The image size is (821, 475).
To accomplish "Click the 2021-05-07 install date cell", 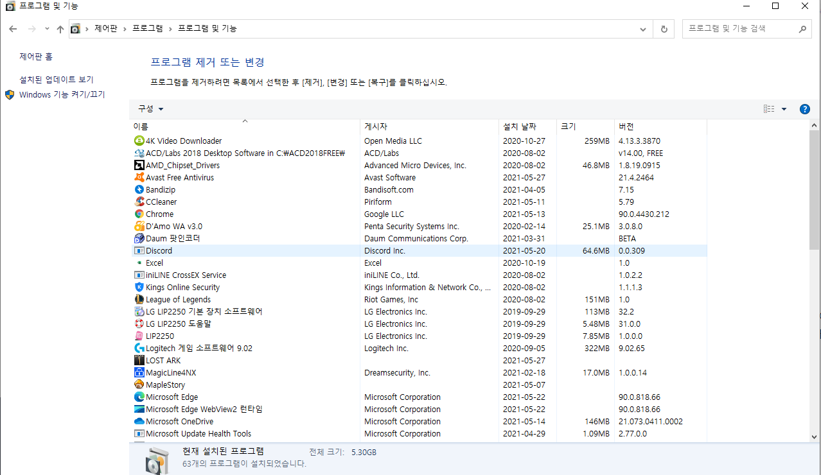I will coord(524,384).
